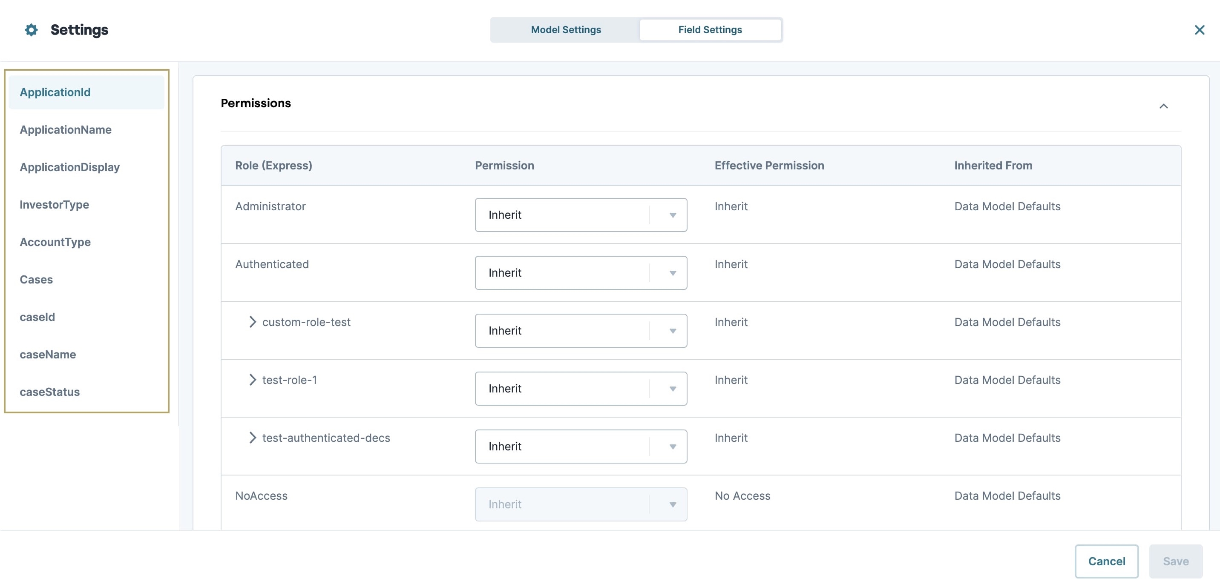This screenshot has height=587, width=1220.
Task: Click the Save button
Action: 1175,561
